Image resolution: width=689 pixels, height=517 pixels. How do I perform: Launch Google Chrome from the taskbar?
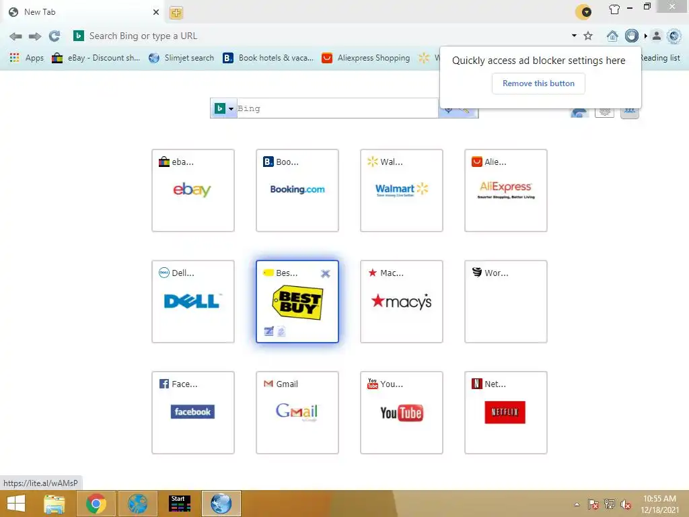[96, 504]
